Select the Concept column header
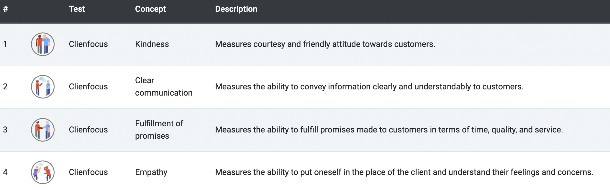The width and height of the screenshot is (610, 190). tap(150, 9)
